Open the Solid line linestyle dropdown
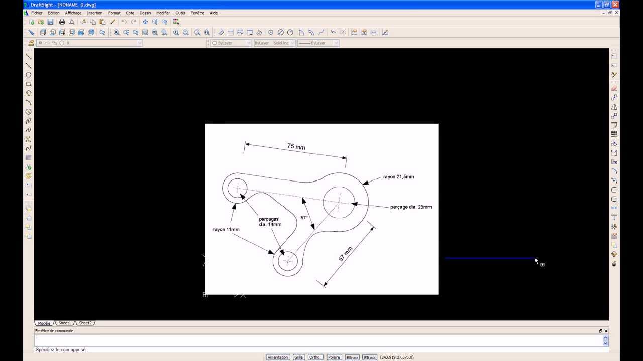The height and width of the screenshot is (361, 643). click(274, 43)
